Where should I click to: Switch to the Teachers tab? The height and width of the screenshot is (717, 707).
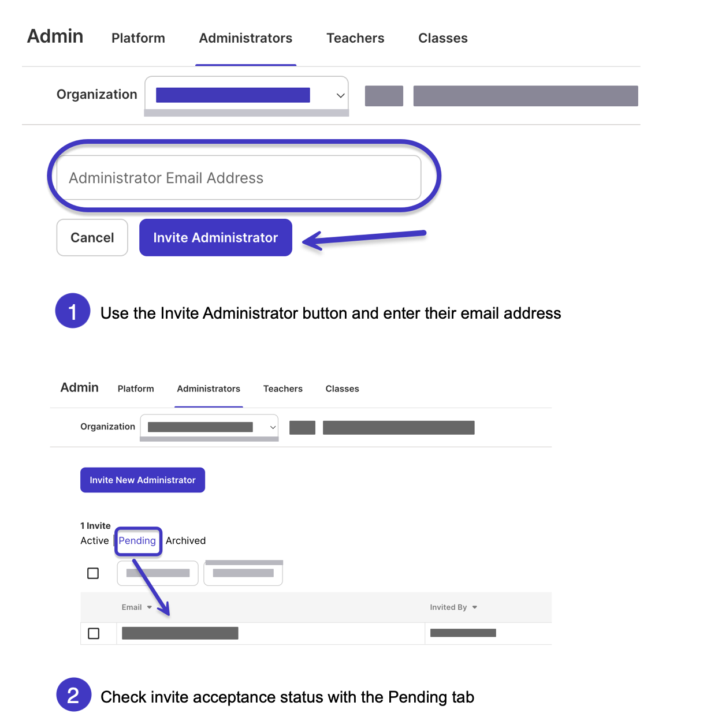355,38
